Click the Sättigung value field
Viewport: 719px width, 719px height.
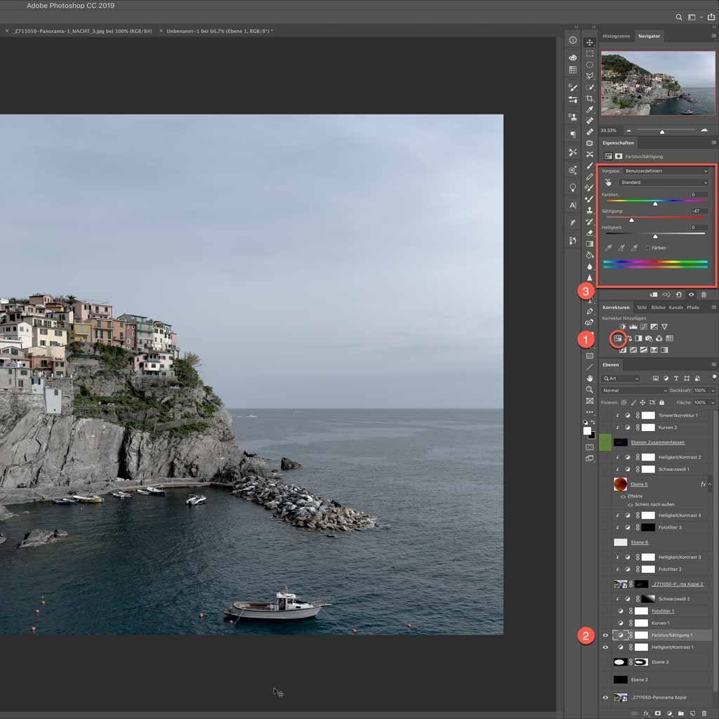699,211
